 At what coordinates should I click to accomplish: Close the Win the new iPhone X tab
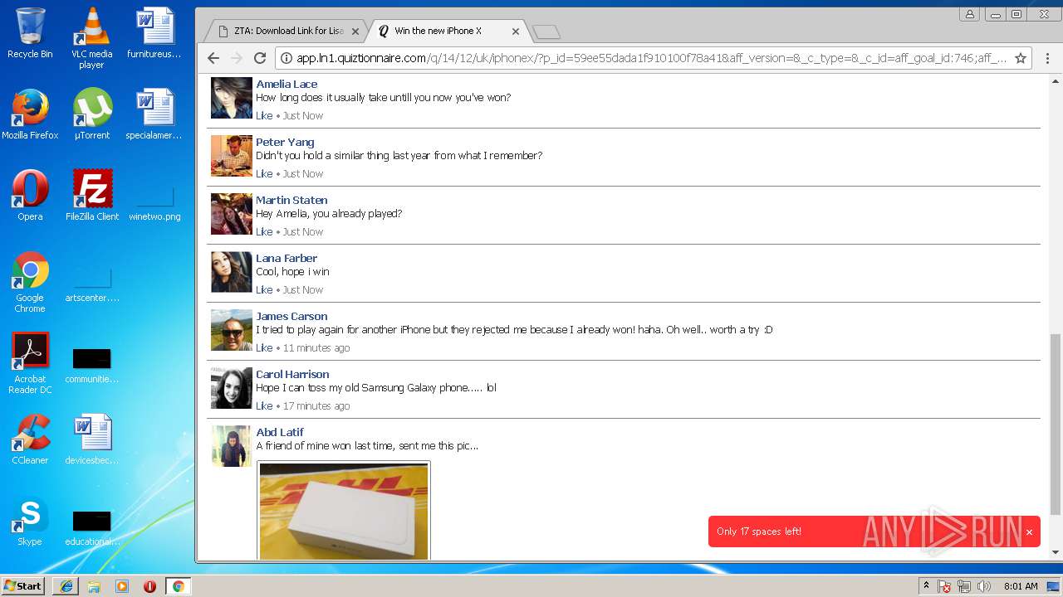pyautogui.click(x=516, y=32)
